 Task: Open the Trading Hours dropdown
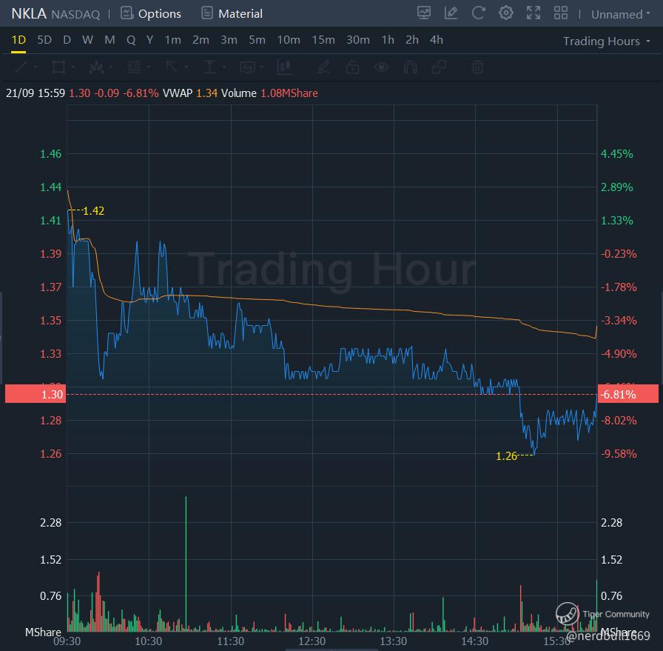(606, 41)
